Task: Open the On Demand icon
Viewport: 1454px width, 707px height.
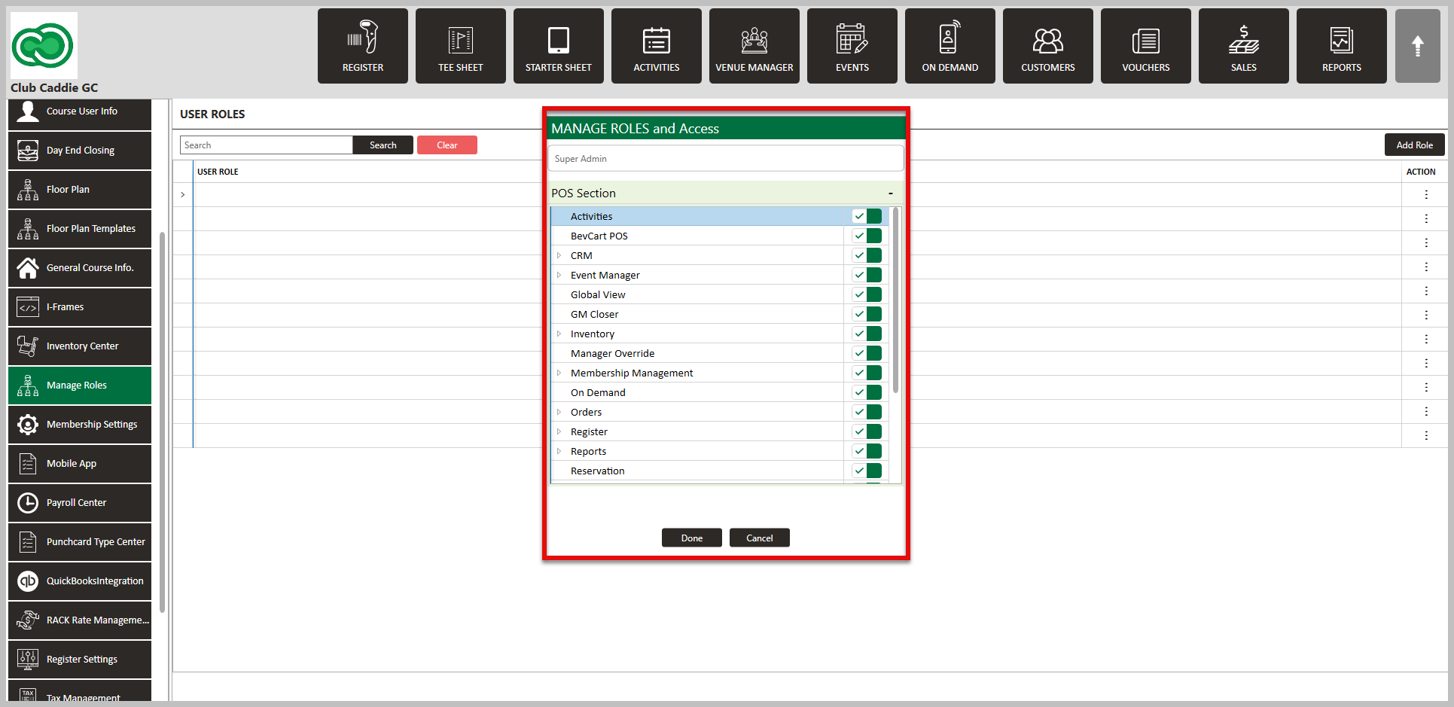Action: click(x=950, y=46)
